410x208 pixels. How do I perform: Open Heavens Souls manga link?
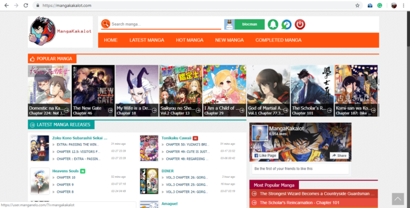pyautogui.click(x=65, y=171)
